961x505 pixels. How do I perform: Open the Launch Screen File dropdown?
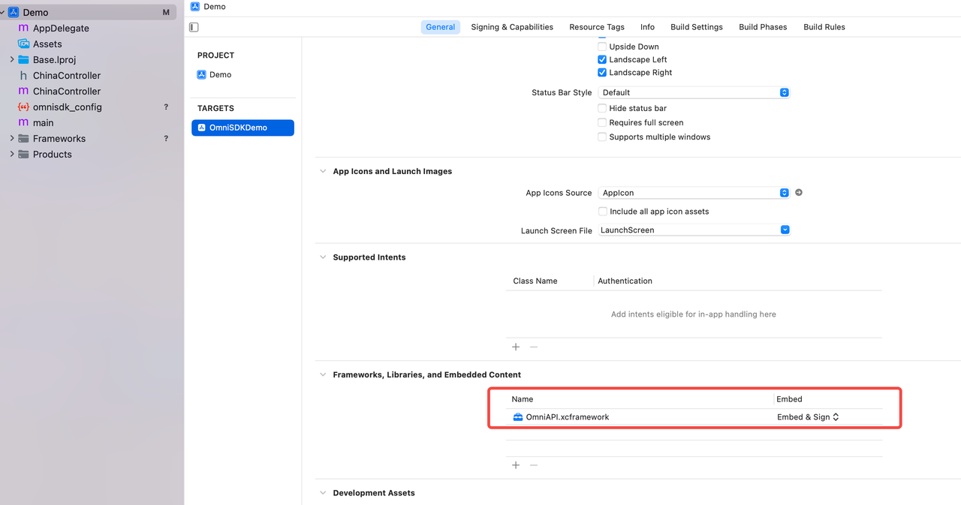pos(694,230)
